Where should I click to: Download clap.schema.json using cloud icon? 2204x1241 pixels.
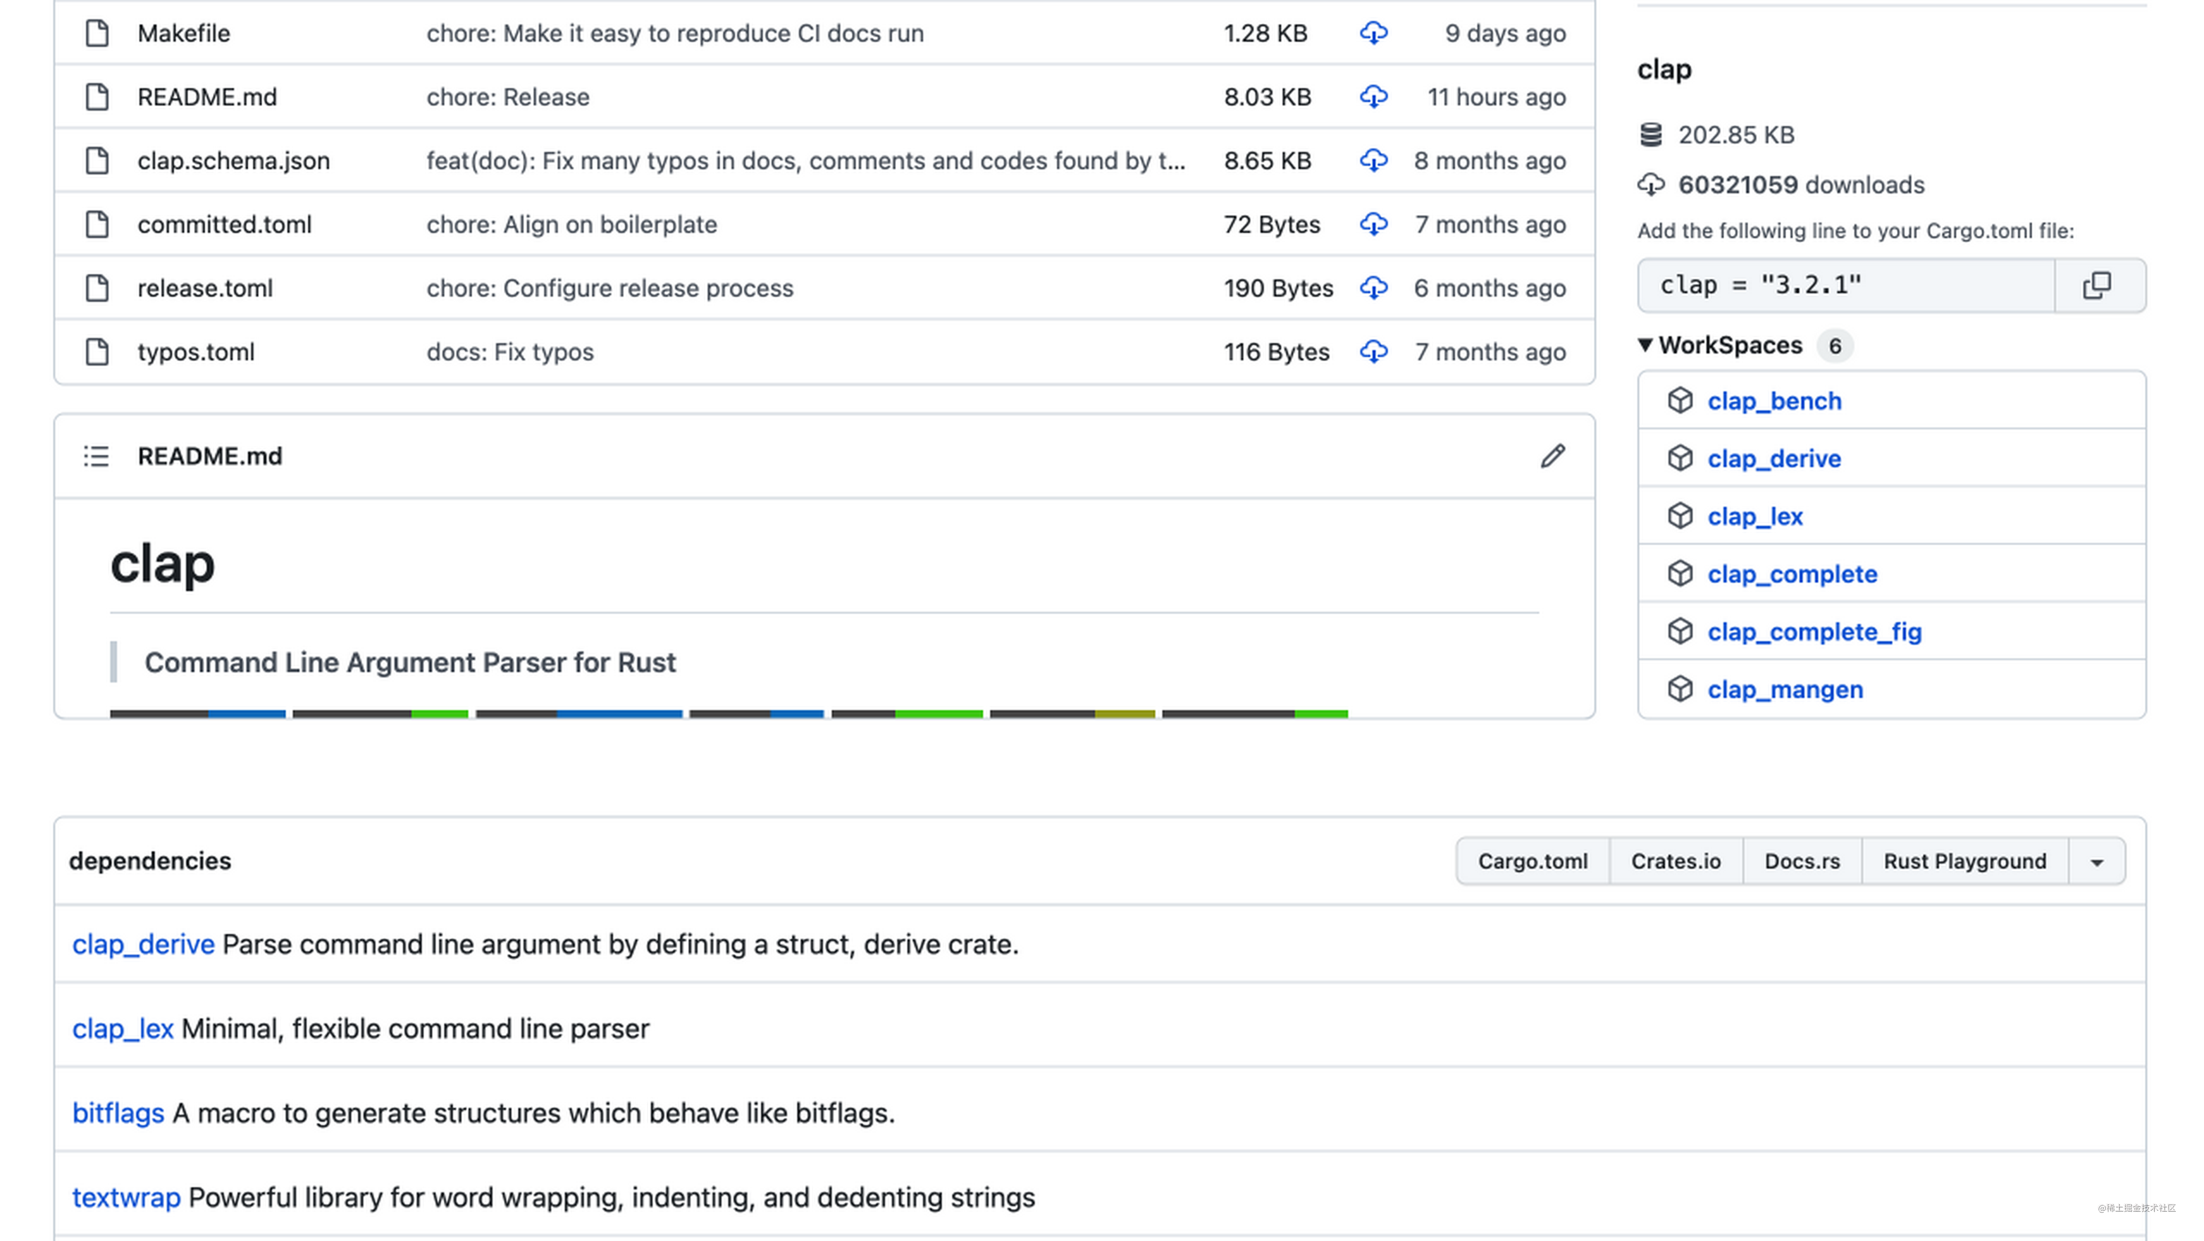(1373, 161)
